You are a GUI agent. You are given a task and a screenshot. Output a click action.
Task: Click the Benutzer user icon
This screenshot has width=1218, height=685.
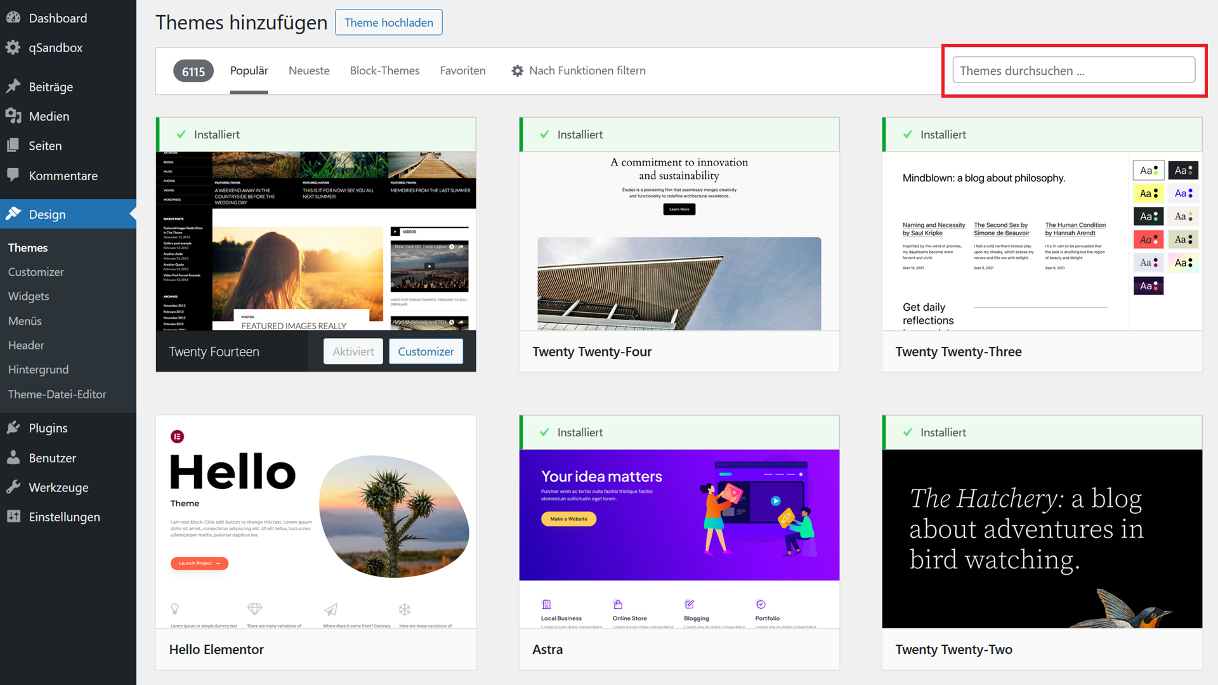click(13, 457)
